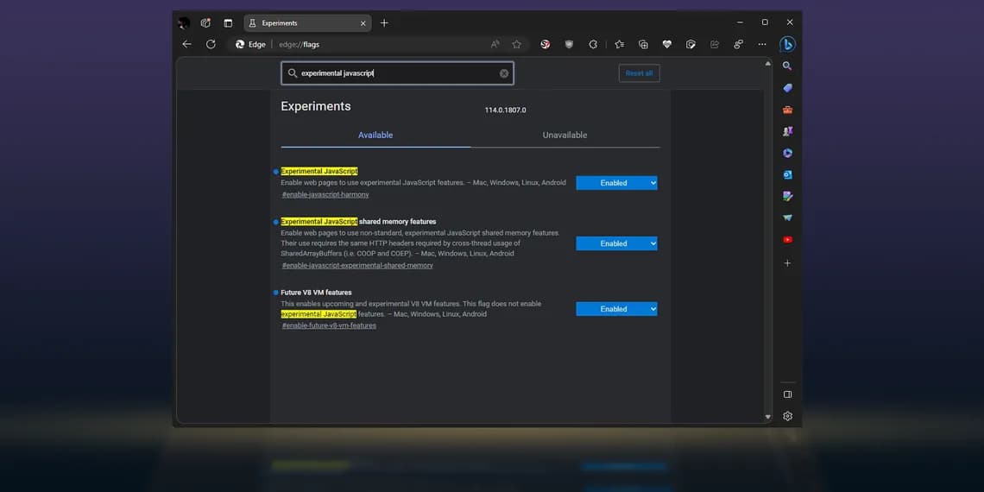Open the Shopping tag icon in sidebar

point(787,88)
